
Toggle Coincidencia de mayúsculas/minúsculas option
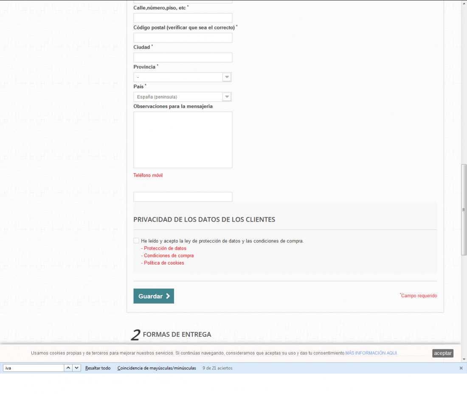pos(157,368)
